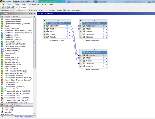155x119 pixels.
Task: Click the Refresh Project button
Action: (36, 10)
